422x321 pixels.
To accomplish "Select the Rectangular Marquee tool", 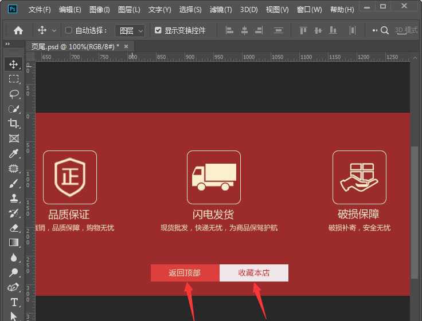I will click(14, 79).
